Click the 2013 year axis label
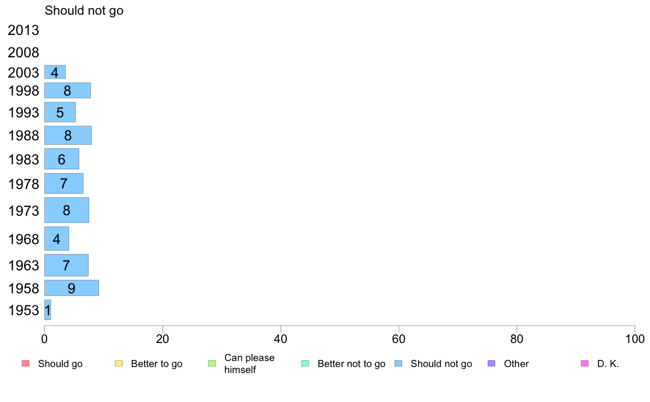The width and height of the screenshot is (650, 402). pyautogui.click(x=23, y=30)
